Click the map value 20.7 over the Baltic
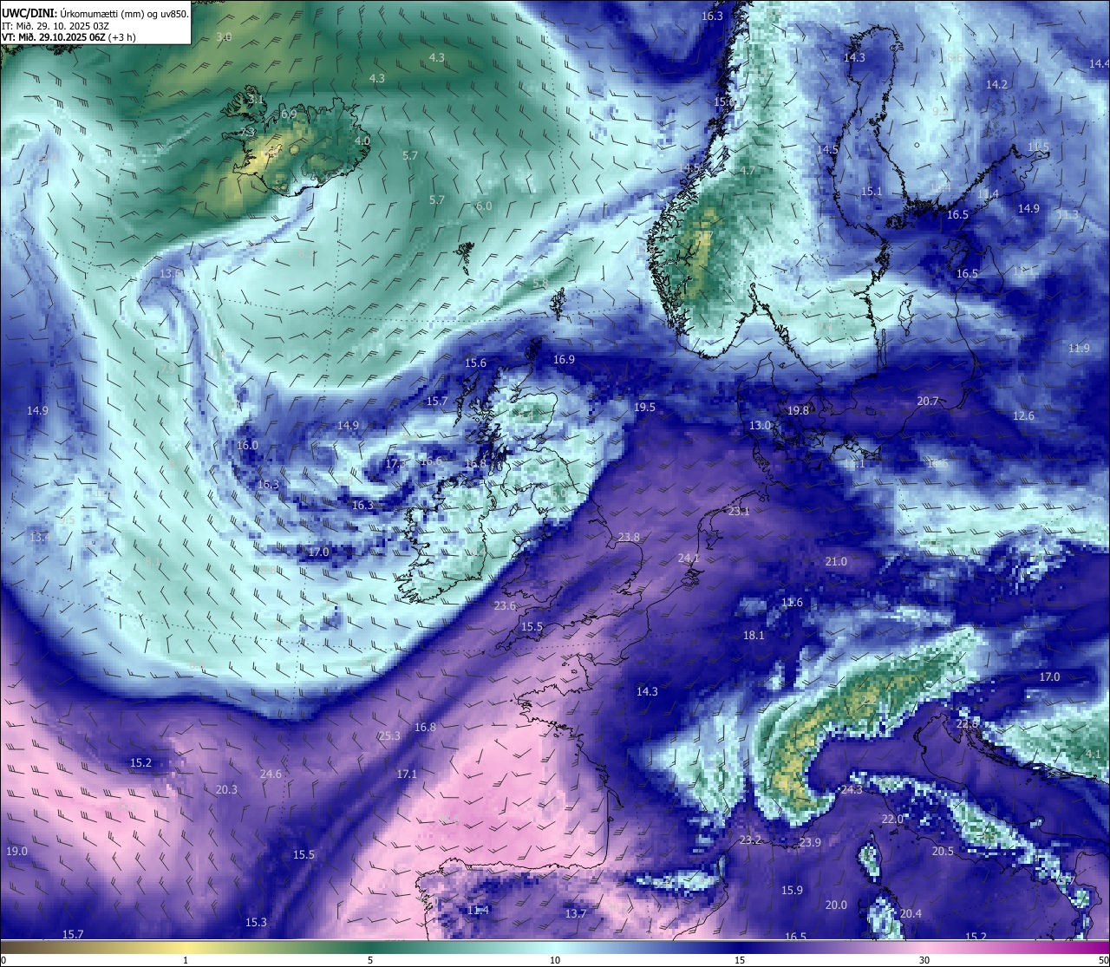The height and width of the screenshot is (967, 1110). coord(928,401)
